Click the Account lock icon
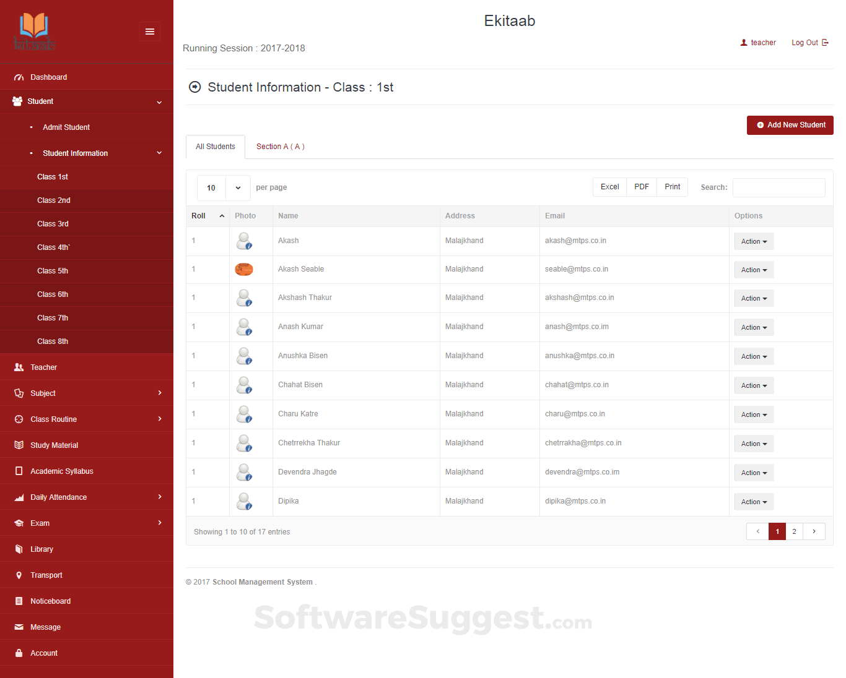846x678 pixels. point(19,653)
